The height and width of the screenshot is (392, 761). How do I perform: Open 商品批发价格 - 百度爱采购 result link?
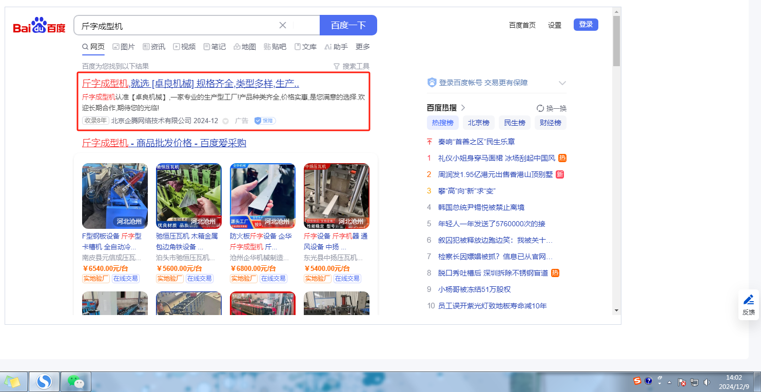164,143
